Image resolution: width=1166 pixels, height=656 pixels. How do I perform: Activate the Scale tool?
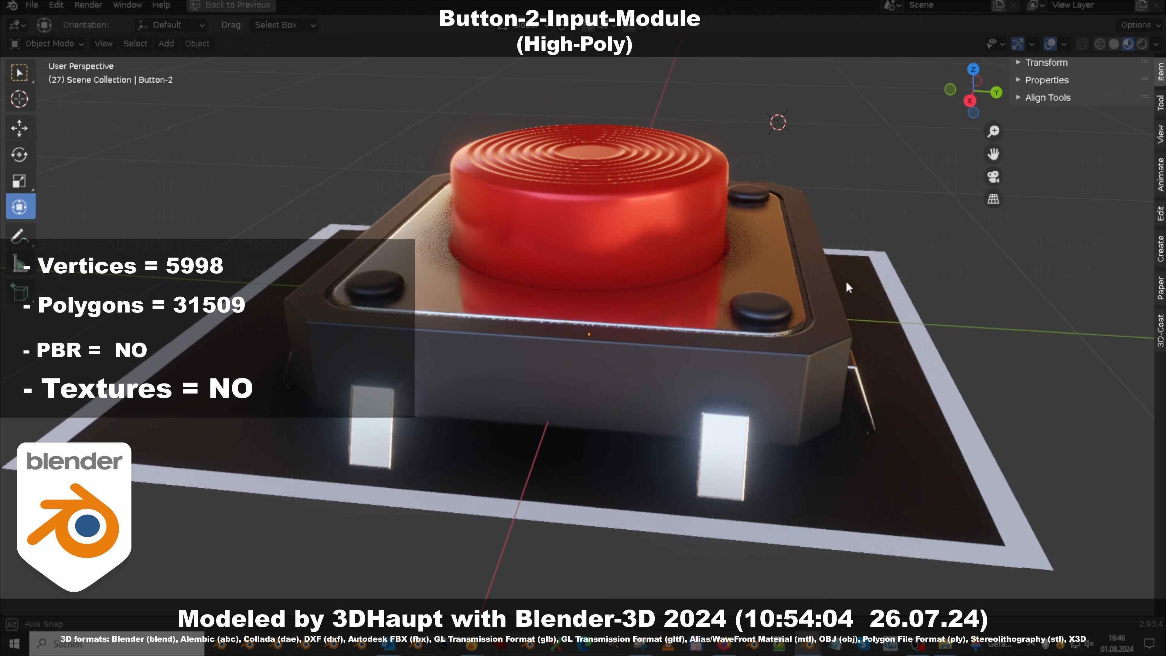(19, 181)
